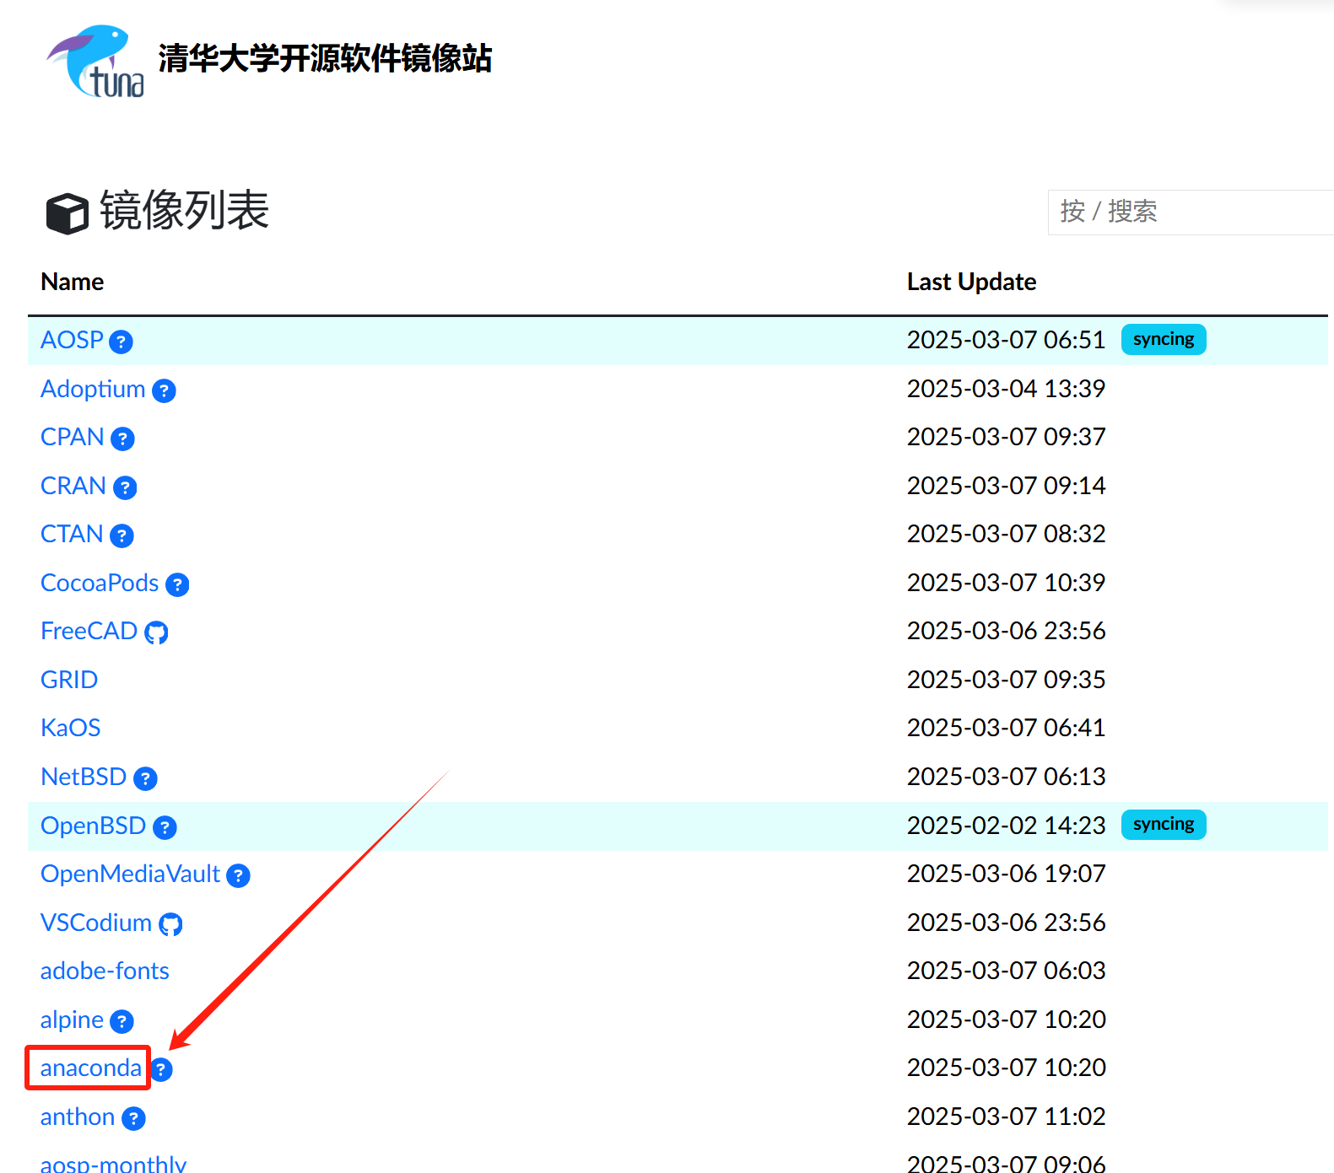Select the date 2025-03-07 08:32

point(1006,534)
